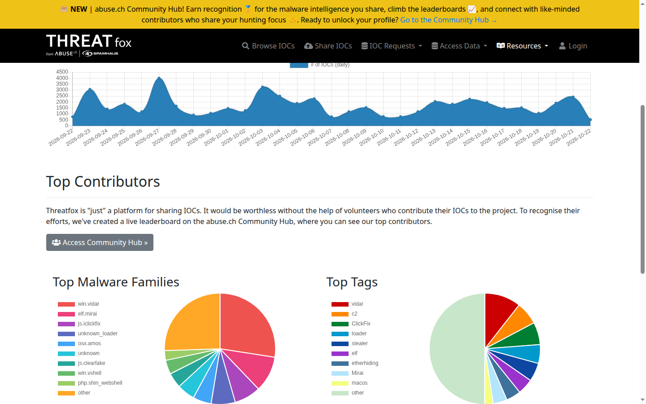Click the 2026-09-27 peak data point
Image resolution: width=646 pixels, height=404 pixels.
[159, 78]
